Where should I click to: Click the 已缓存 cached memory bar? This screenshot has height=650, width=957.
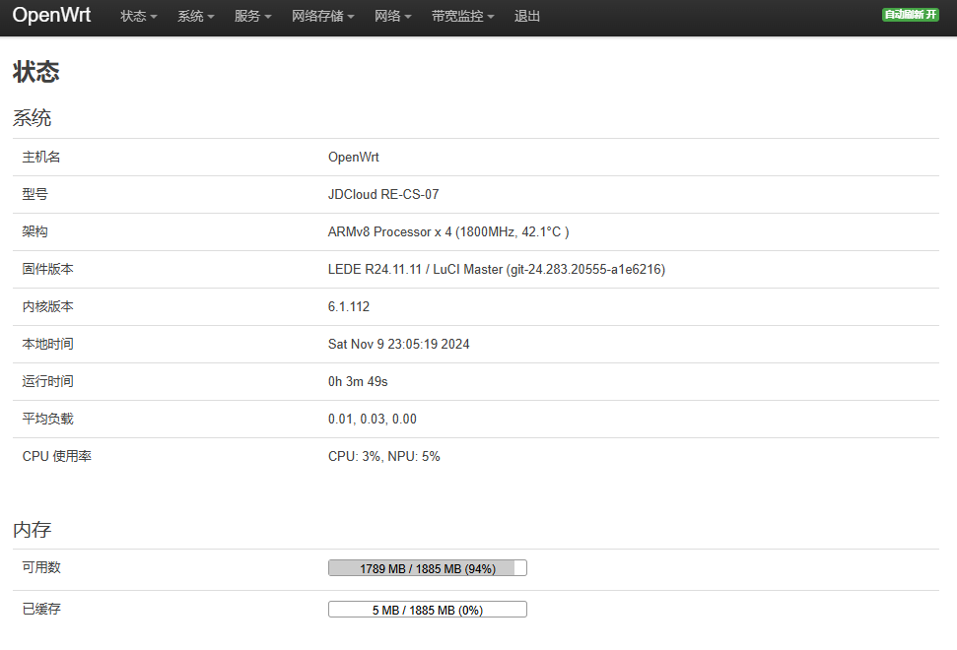click(427, 610)
